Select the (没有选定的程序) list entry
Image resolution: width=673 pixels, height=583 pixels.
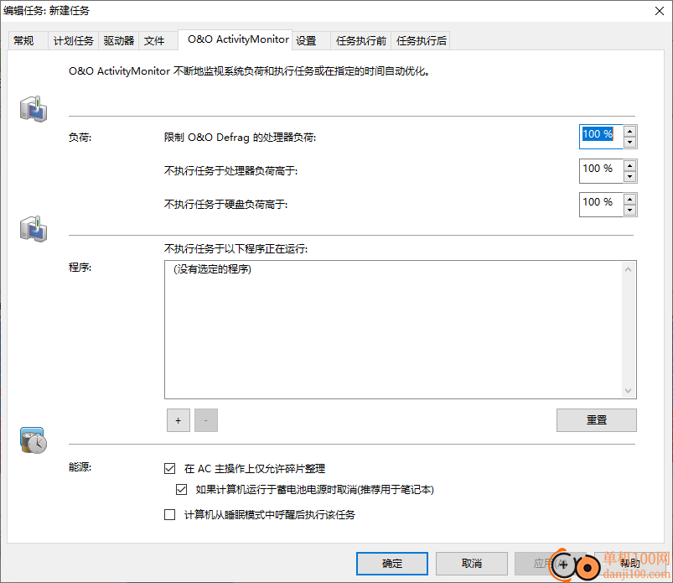click(x=212, y=269)
